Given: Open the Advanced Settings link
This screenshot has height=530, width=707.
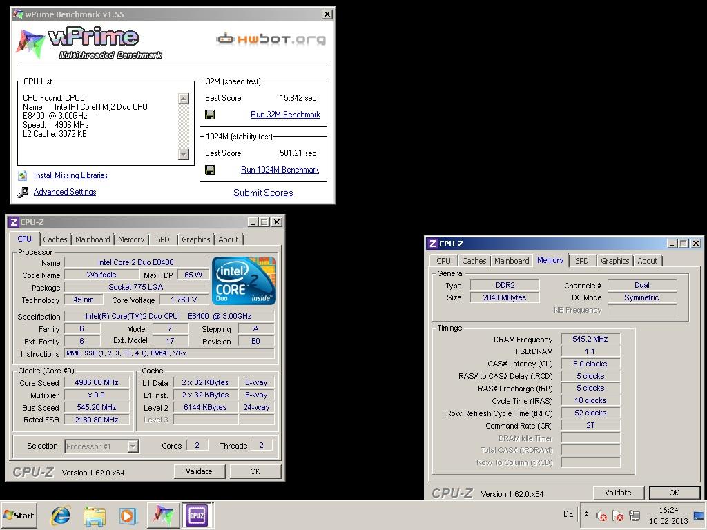Looking at the screenshot, I should [65, 192].
